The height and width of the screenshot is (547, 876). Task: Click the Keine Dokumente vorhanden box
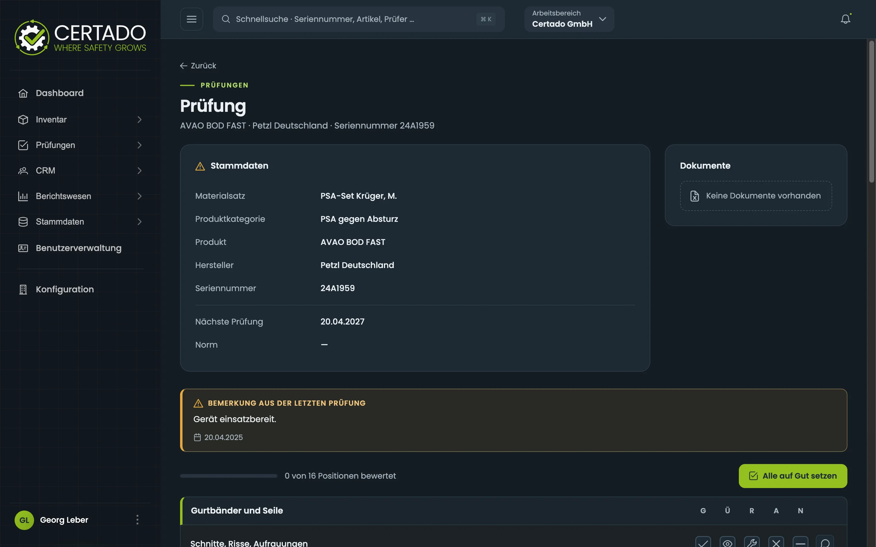pyautogui.click(x=756, y=196)
